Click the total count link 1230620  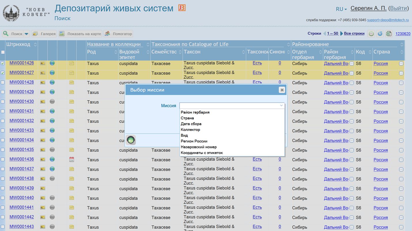(403, 34)
